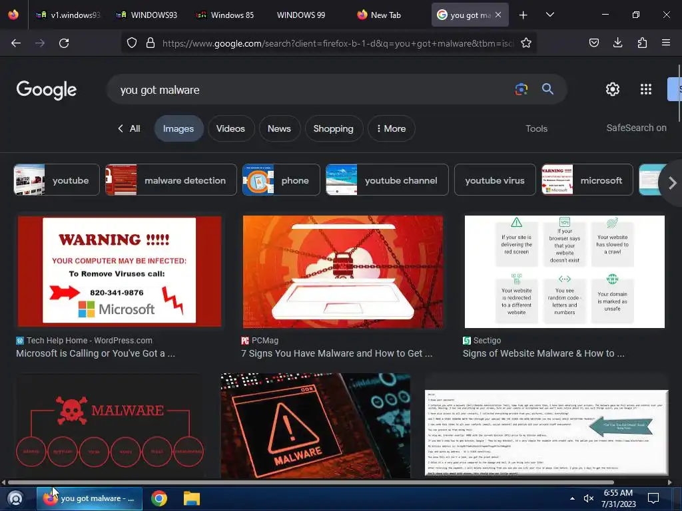Select the All search filter
Viewport: 682px width, 511px height.
tap(129, 128)
